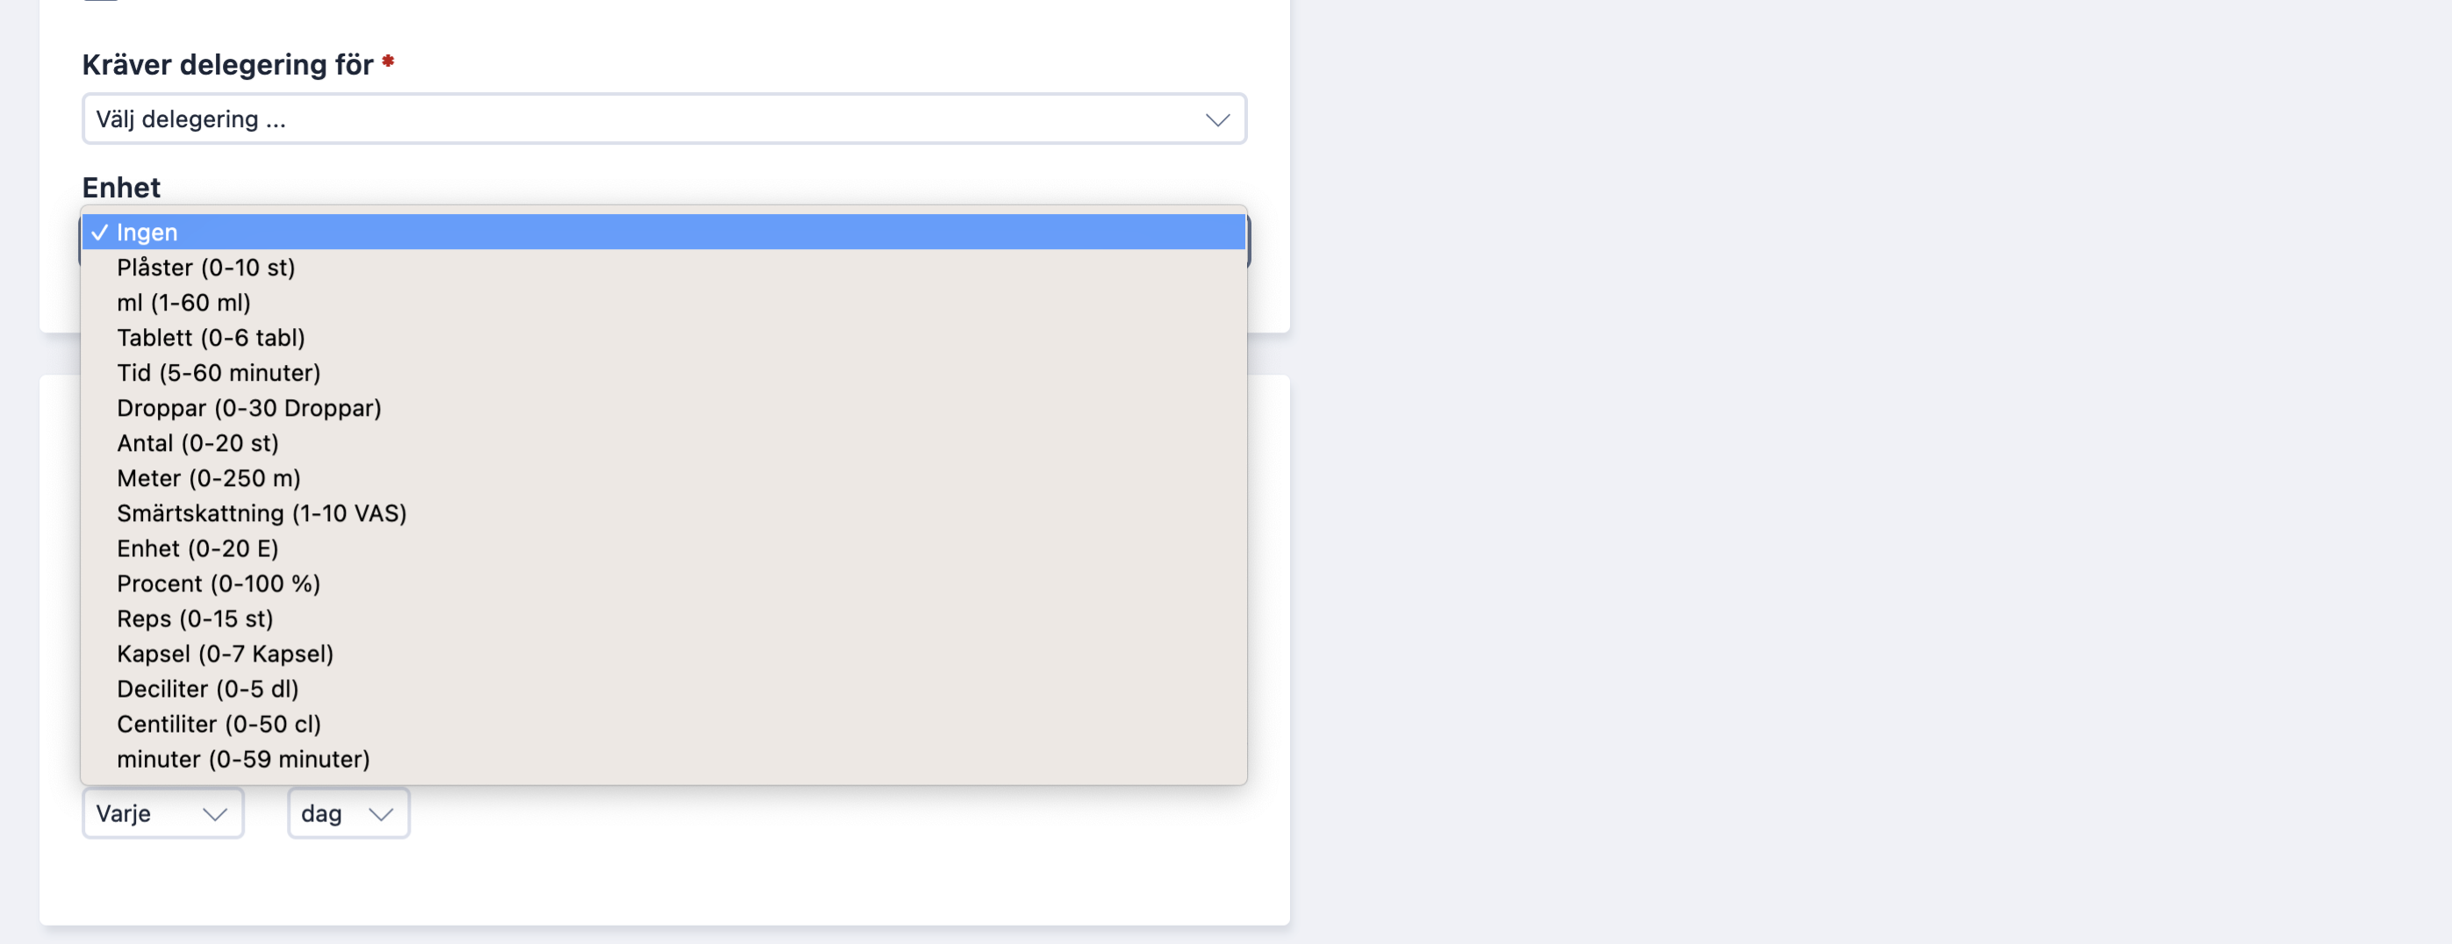
Task: Select Kapsel (0-7 Kapsel) option
Action: click(x=664, y=654)
